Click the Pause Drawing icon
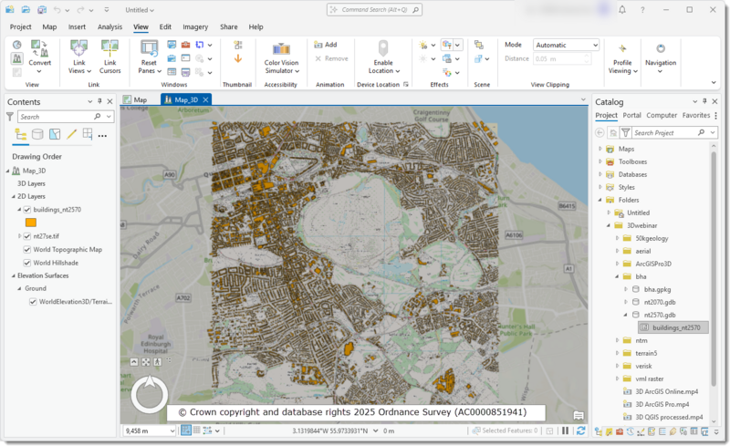The image size is (730, 446). point(565,430)
